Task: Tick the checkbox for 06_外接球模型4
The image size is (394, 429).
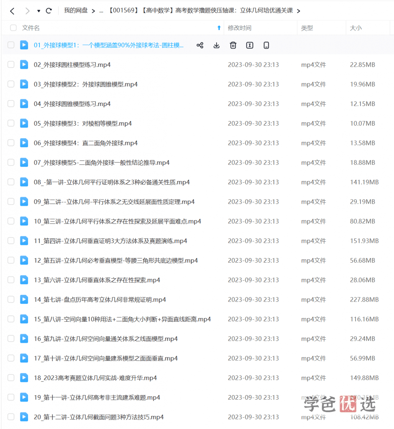Action: (x=11, y=142)
